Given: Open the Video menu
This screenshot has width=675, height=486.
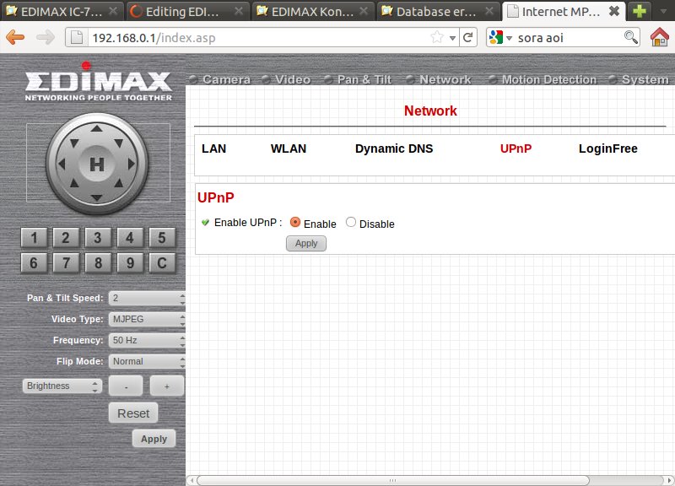Looking at the screenshot, I should tap(293, 79).
